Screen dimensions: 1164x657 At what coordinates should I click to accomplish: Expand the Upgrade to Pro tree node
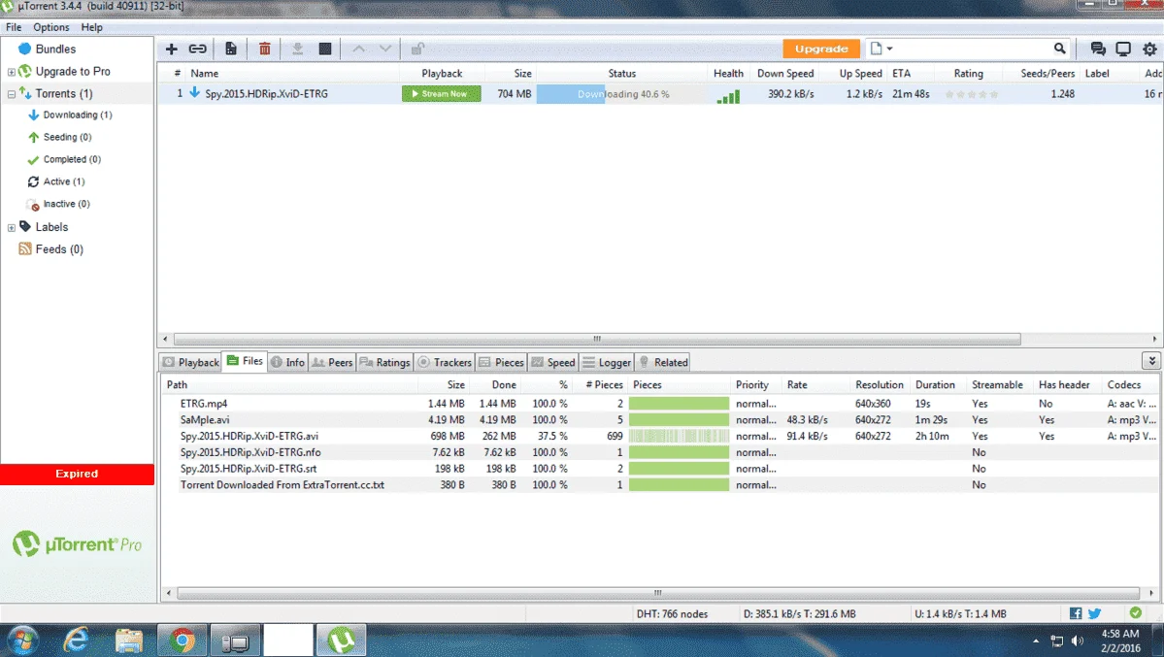click(x=11, y=72)
